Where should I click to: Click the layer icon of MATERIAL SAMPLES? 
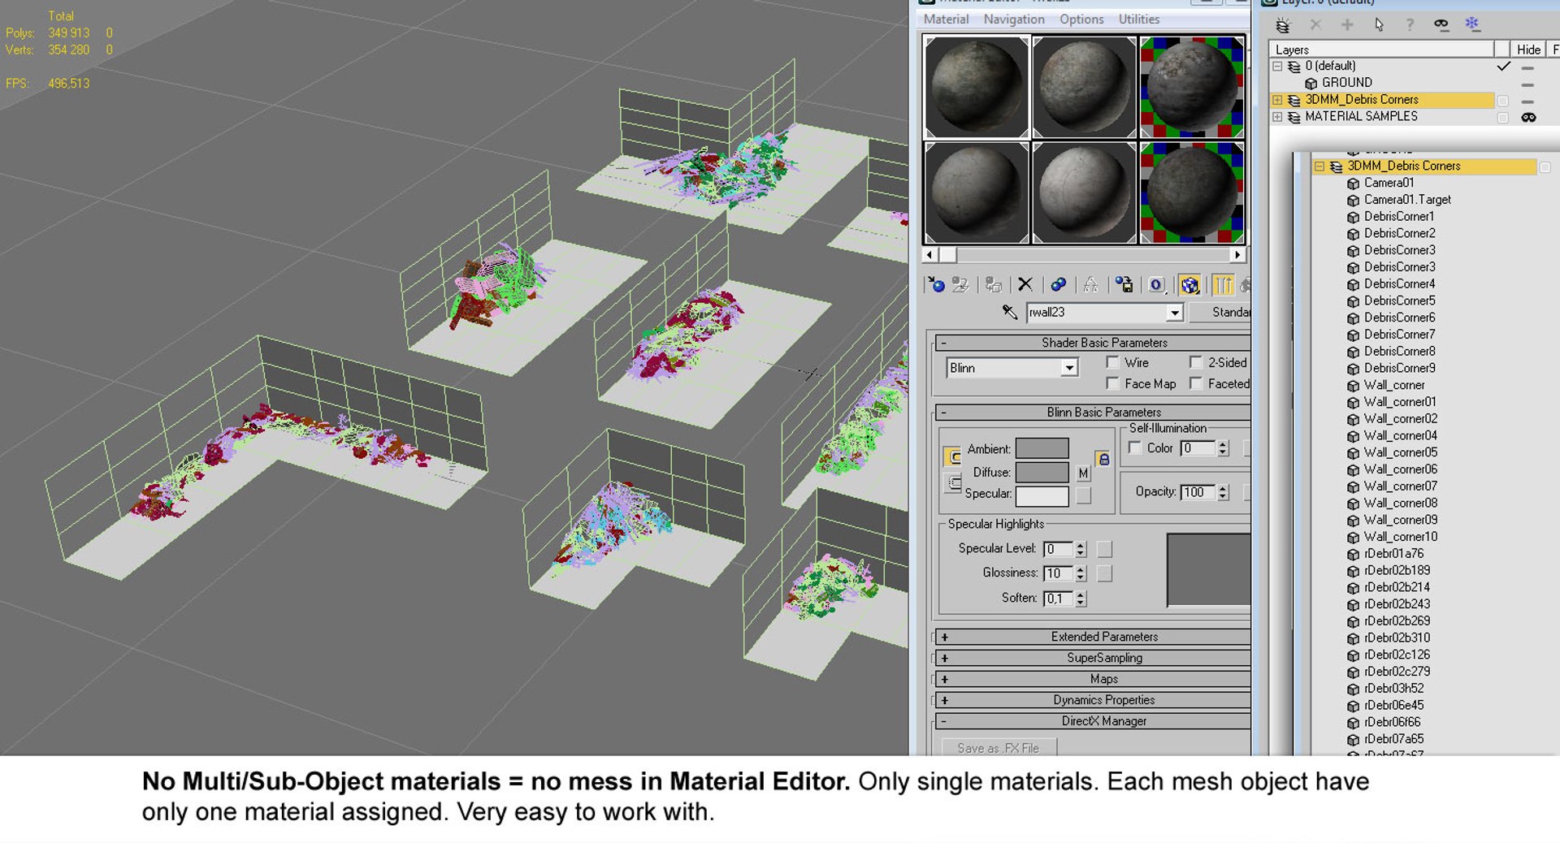coord(1294,117)
